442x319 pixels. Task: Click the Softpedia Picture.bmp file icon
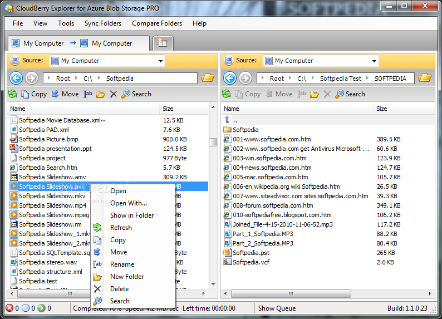(x=13, y=139)
